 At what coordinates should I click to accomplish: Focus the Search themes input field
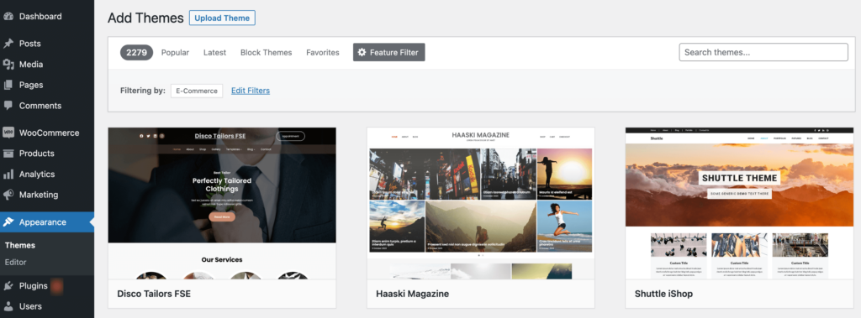tap(763, 53)
